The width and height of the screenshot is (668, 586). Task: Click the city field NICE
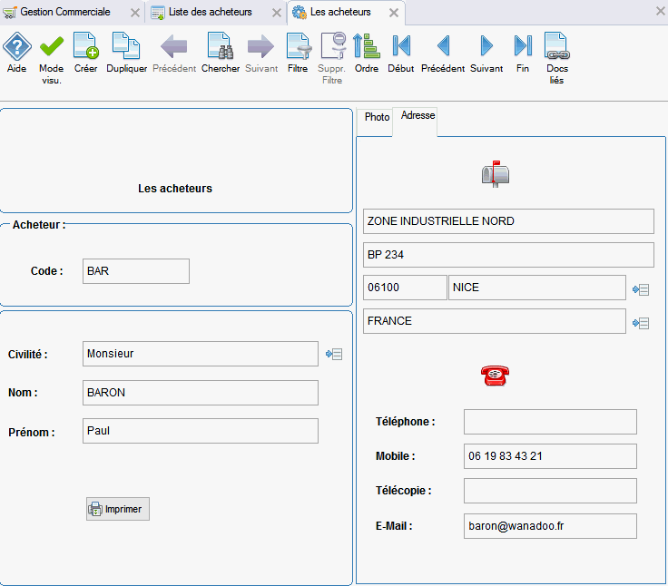tap(536, 288)
